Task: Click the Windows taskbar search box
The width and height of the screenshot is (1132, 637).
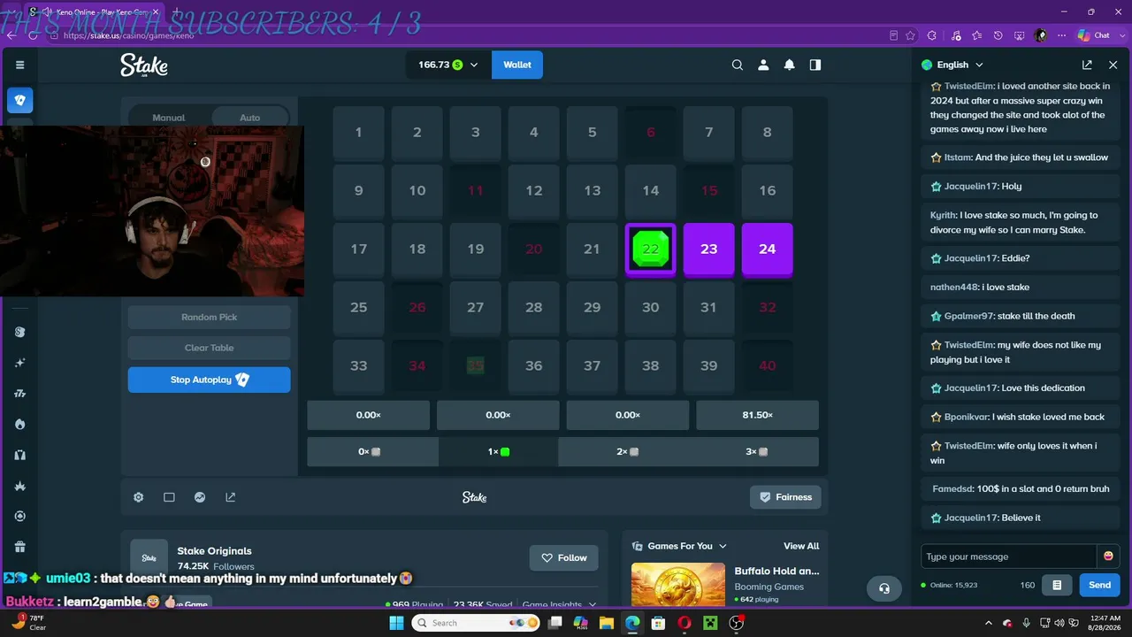Action: 474,623
